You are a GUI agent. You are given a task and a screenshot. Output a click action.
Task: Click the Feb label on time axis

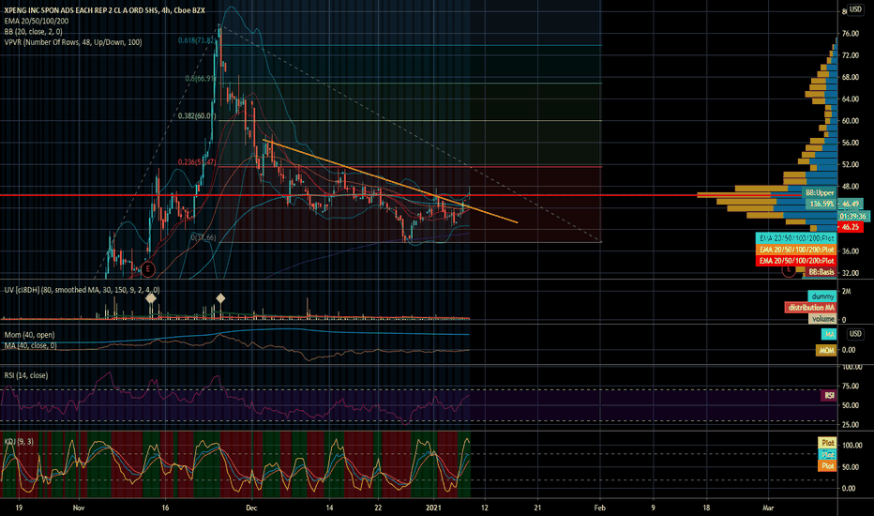click(x=600, y=508)
